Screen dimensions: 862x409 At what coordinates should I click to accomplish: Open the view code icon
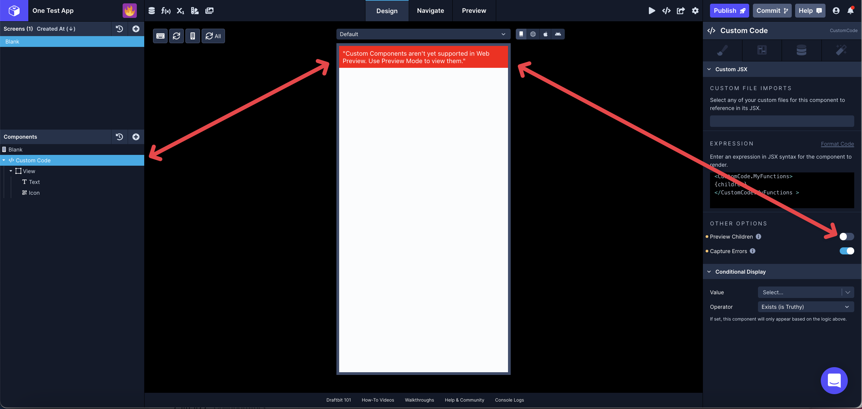click(666, 11)
